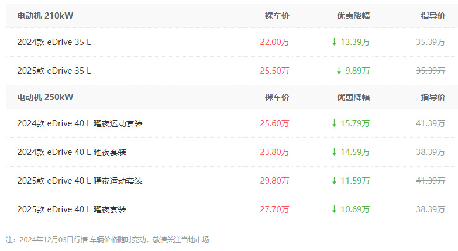Click the 电动机 210kW section header
Viewport: 458px width, 251px height.
(45, 16)
